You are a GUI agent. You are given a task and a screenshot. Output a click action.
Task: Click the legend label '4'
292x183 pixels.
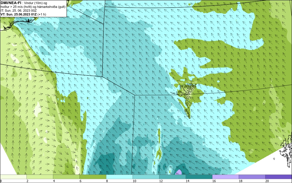[54, 181]
